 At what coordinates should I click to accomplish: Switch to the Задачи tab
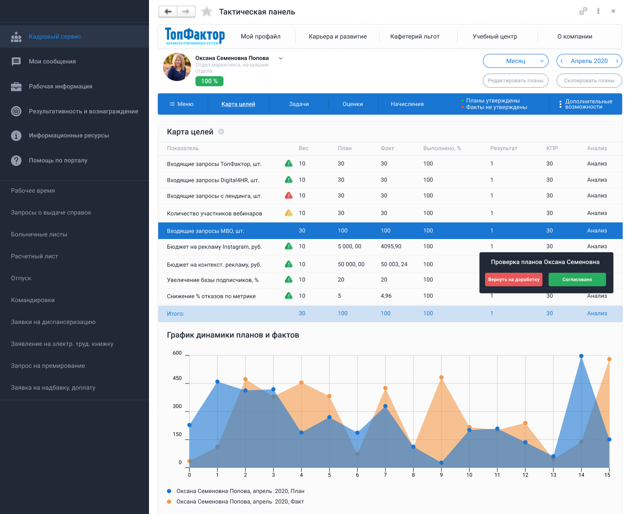tap(299, 104)
